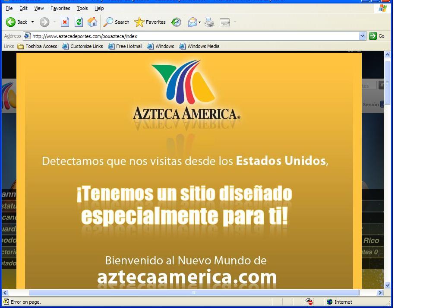
Task: Click the 'Estados Unidos' bold text
Action: coord(281,161)
